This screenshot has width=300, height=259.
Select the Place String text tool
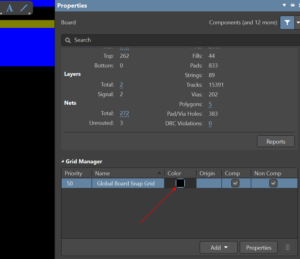coord(10,8)
